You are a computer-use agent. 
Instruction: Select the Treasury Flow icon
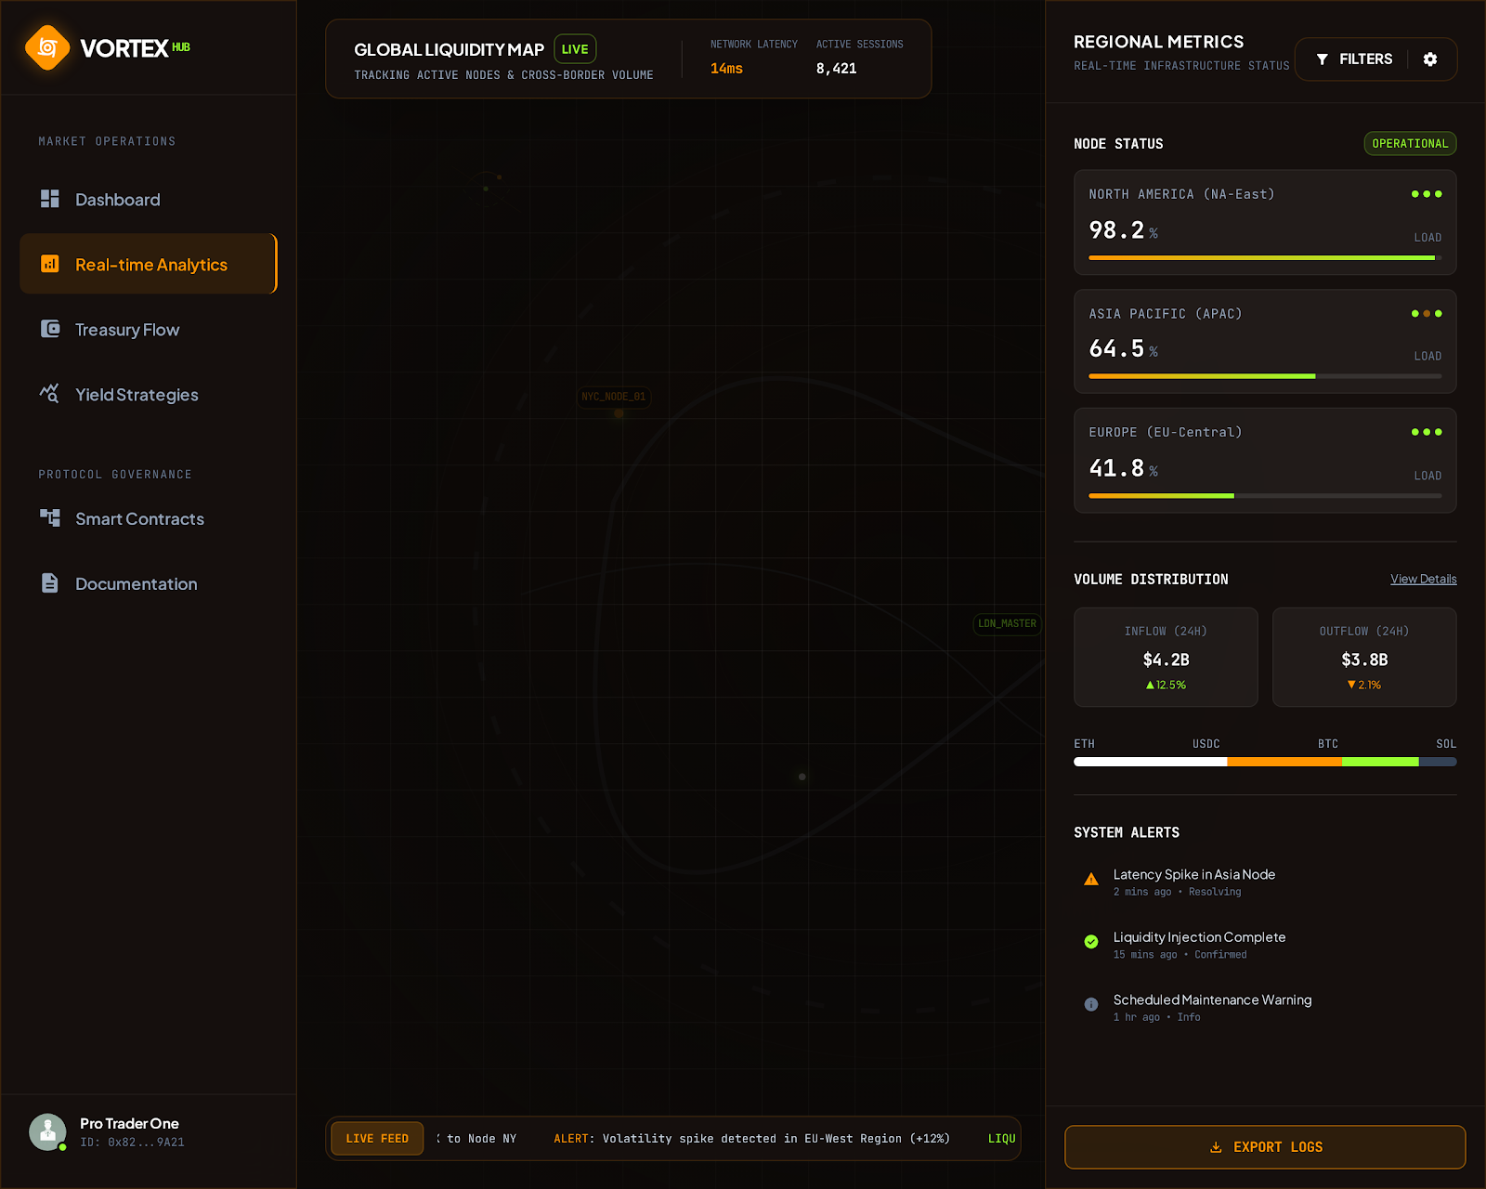(50, 329)
